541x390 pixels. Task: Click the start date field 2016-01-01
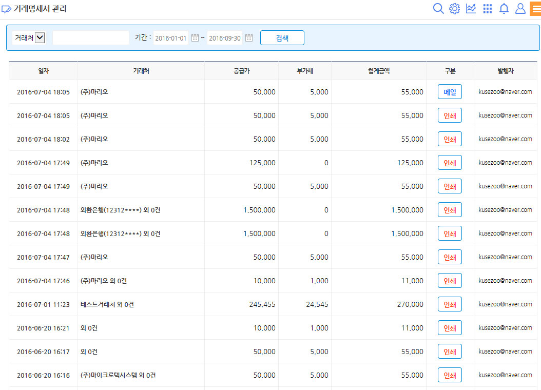click(171, 38)
